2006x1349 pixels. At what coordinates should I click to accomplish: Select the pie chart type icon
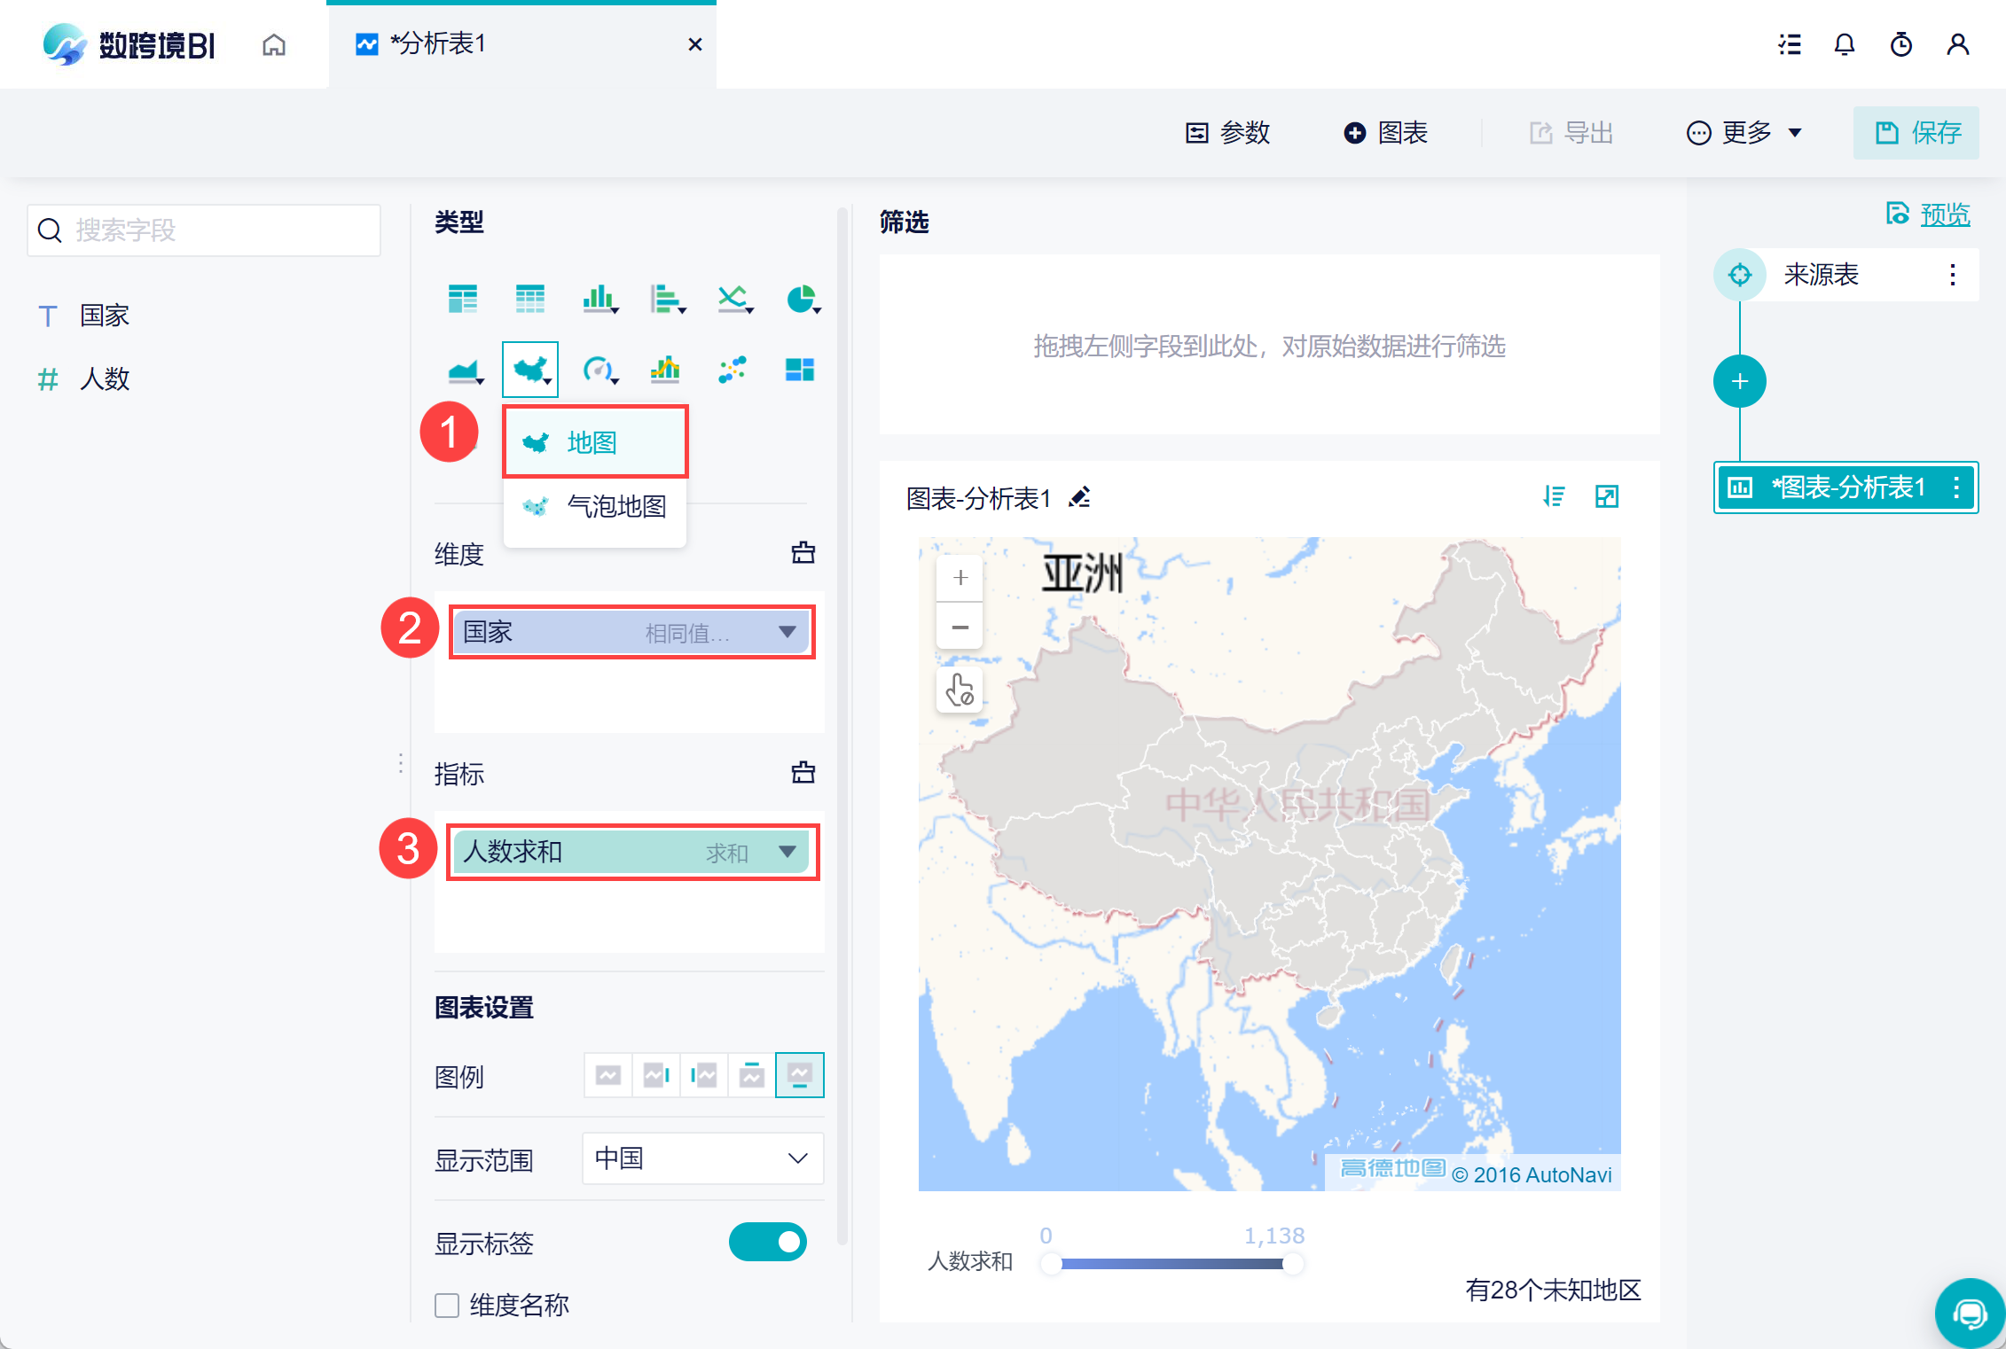[x=801, y=300]
